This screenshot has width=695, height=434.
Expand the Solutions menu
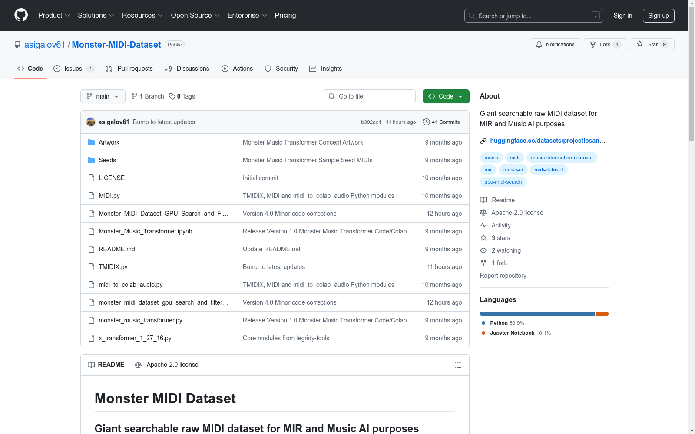coord(96,16)
